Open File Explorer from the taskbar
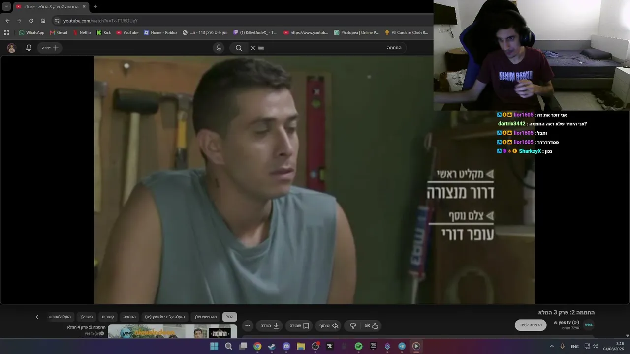630x354 pixels. (x=301, y=346)
